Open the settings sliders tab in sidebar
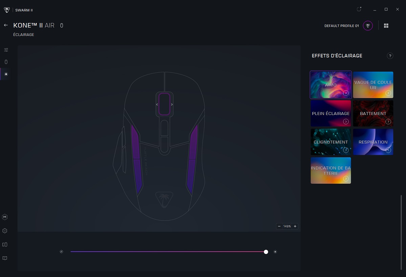The width and height of the screenshot is (406, 277). pyautogui.click(x=6, y=50)
